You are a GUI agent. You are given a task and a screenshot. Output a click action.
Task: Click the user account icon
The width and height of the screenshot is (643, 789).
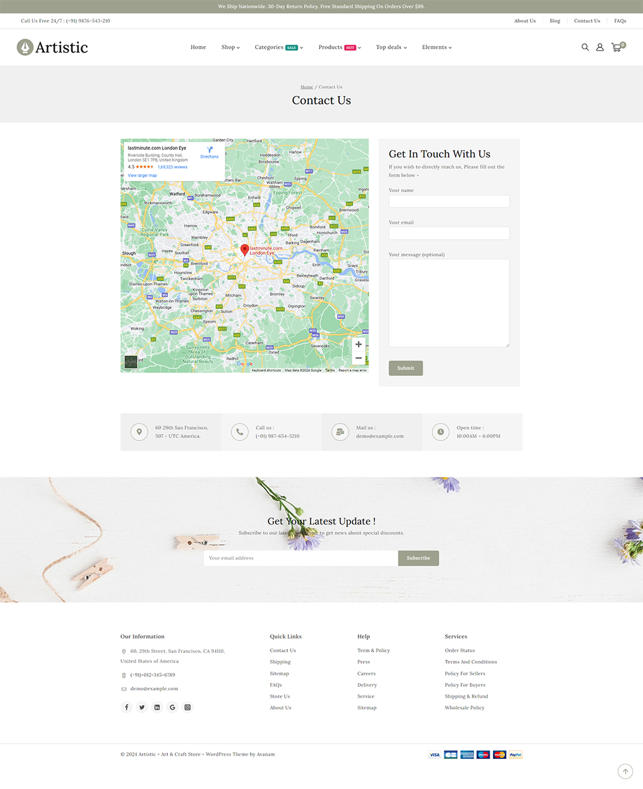tap(600, 47)
